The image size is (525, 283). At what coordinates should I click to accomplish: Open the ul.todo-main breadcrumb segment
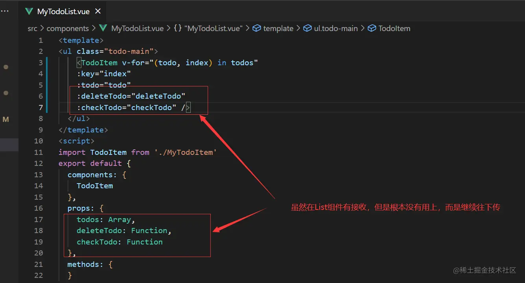click(336, 28)
